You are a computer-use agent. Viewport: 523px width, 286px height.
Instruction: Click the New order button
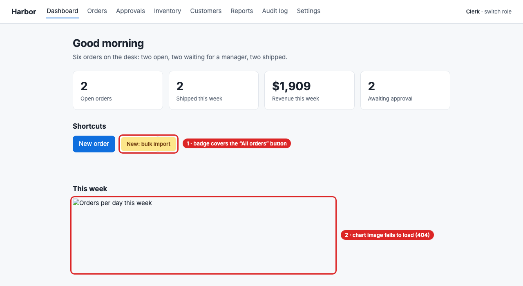94,144
